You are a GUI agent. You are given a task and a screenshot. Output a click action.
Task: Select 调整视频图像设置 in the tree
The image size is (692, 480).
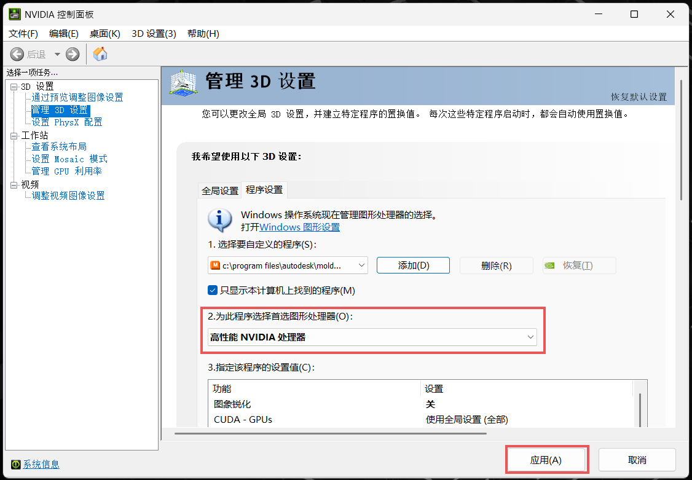[68, 195]
